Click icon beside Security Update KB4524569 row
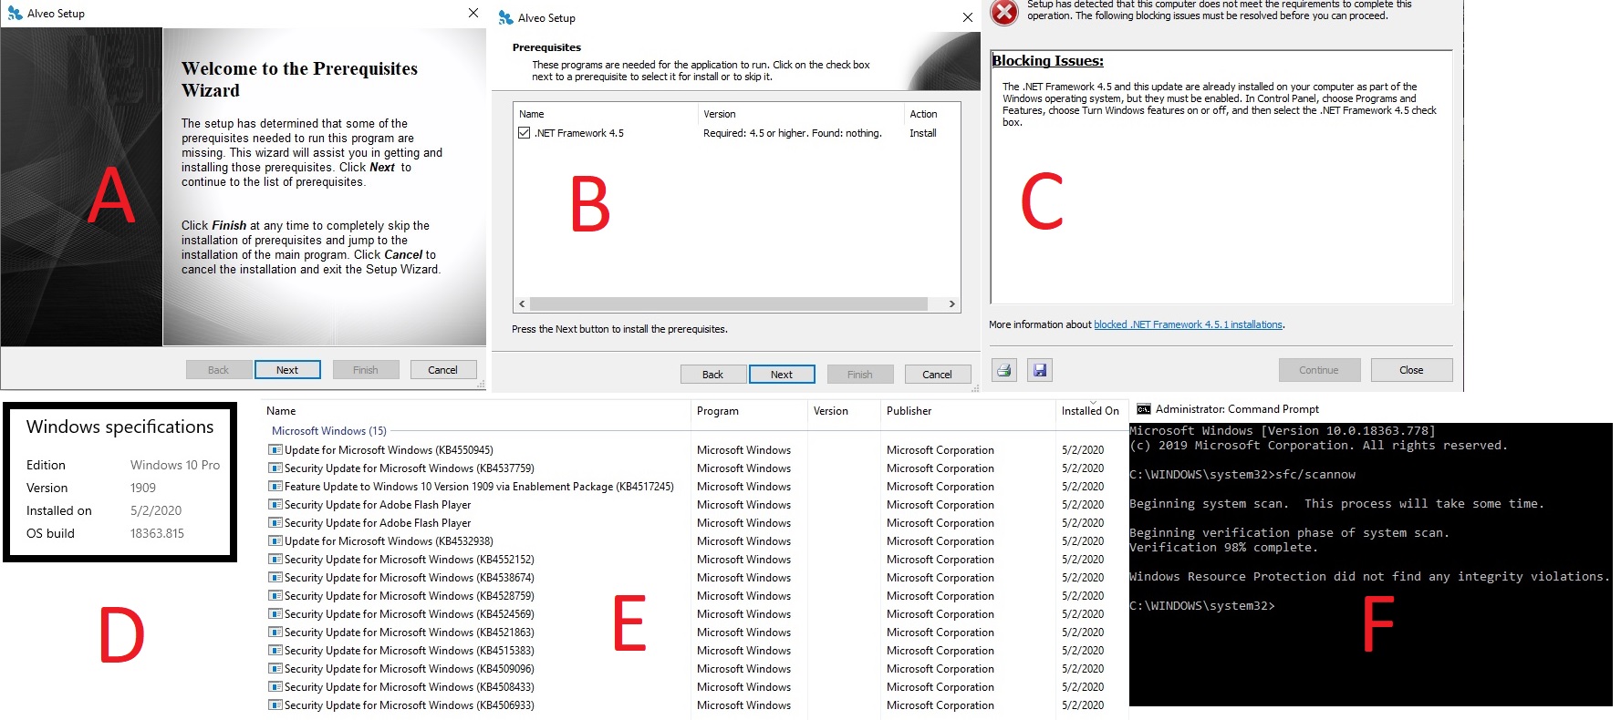 coord(275,614)
